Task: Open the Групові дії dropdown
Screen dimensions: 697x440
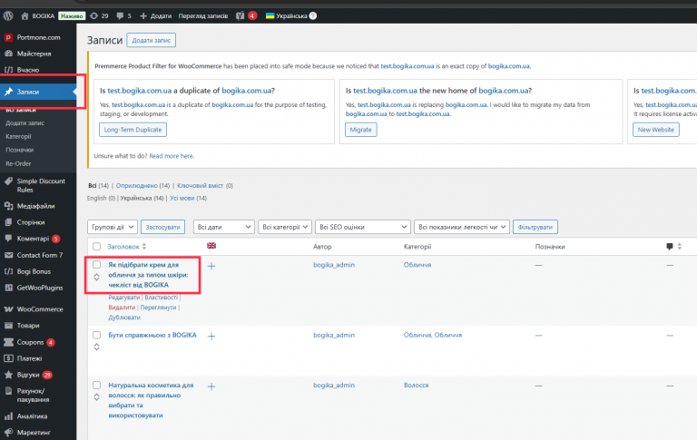Action: 113,227
